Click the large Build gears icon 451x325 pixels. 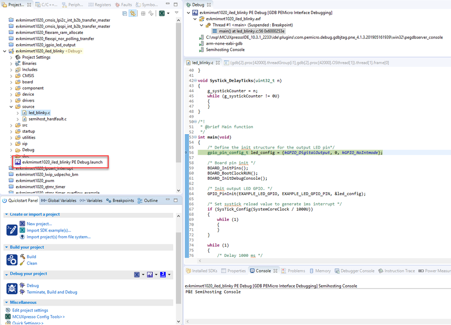click(12, 260)
